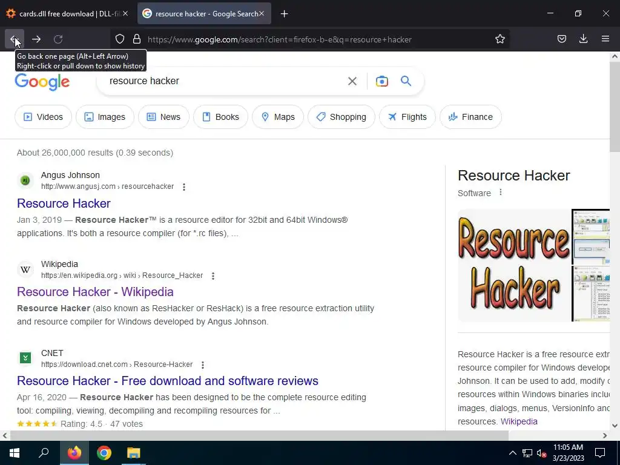Image resolution: width=620 pixels, height=465 pixels.
Task: Click the site security padlock icon
Action: 137,39
